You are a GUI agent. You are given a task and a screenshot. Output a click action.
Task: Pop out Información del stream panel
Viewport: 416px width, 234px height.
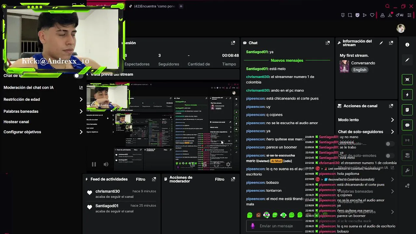pyautogui.click(x=391, y=43)
